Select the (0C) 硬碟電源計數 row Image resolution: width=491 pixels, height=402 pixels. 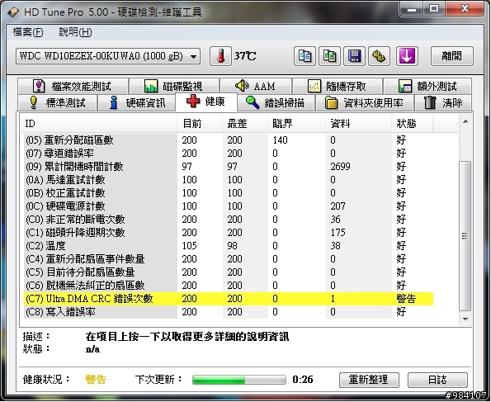pyautogui.click(x=229, y=206)
